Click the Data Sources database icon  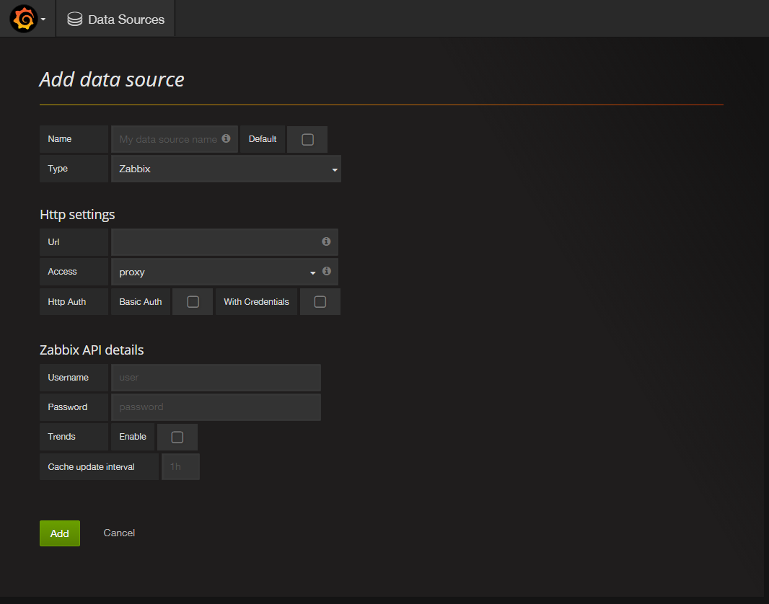point(74,19)
